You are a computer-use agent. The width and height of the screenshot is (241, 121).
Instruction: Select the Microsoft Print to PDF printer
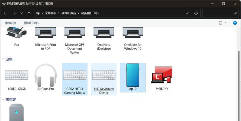point(46,33)
